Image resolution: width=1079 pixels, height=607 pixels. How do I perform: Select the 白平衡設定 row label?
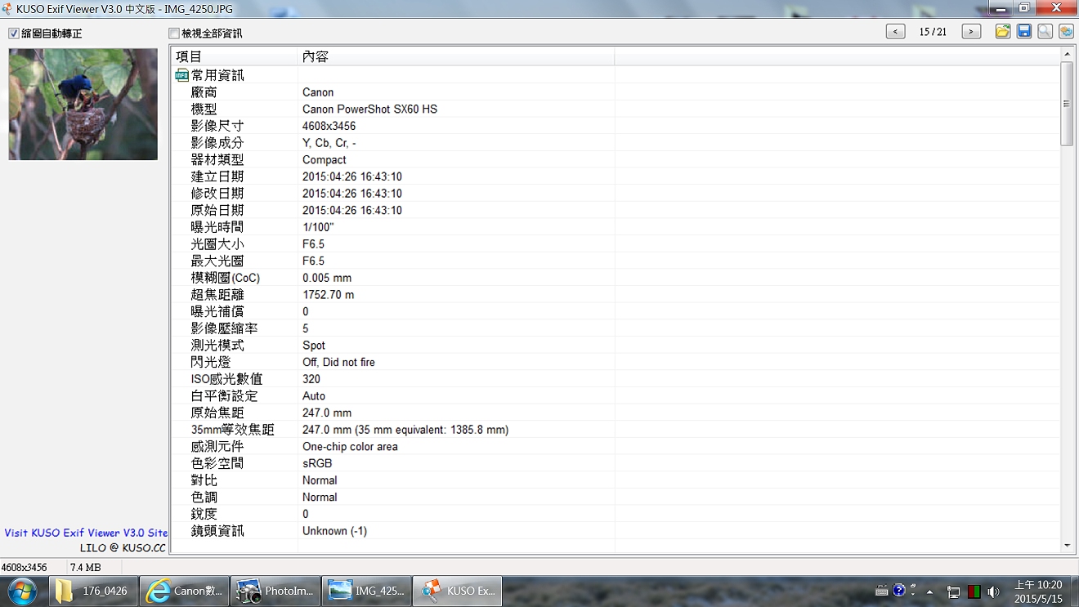coord(224,395)
